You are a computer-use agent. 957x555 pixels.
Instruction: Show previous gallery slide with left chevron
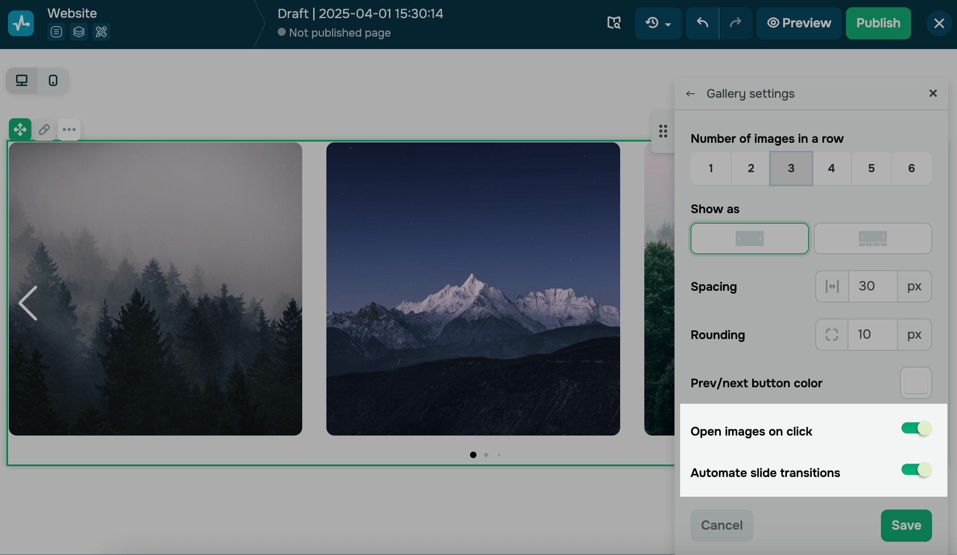tap(28, 303)
